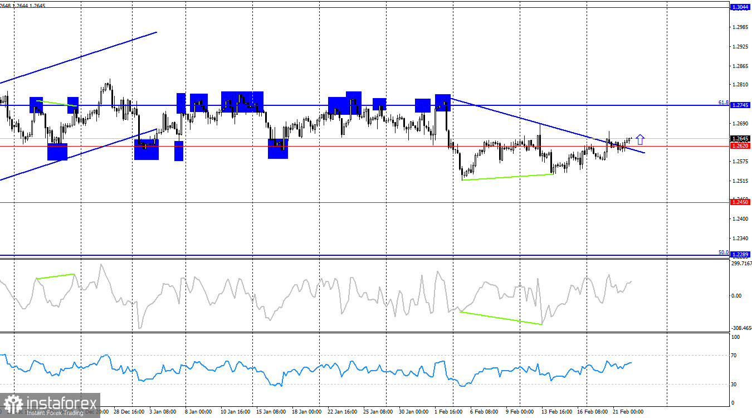The height and width of the screenshot is (418, 752).
Task: Click the 1.2575 price axis value
Action: point(740,162)
